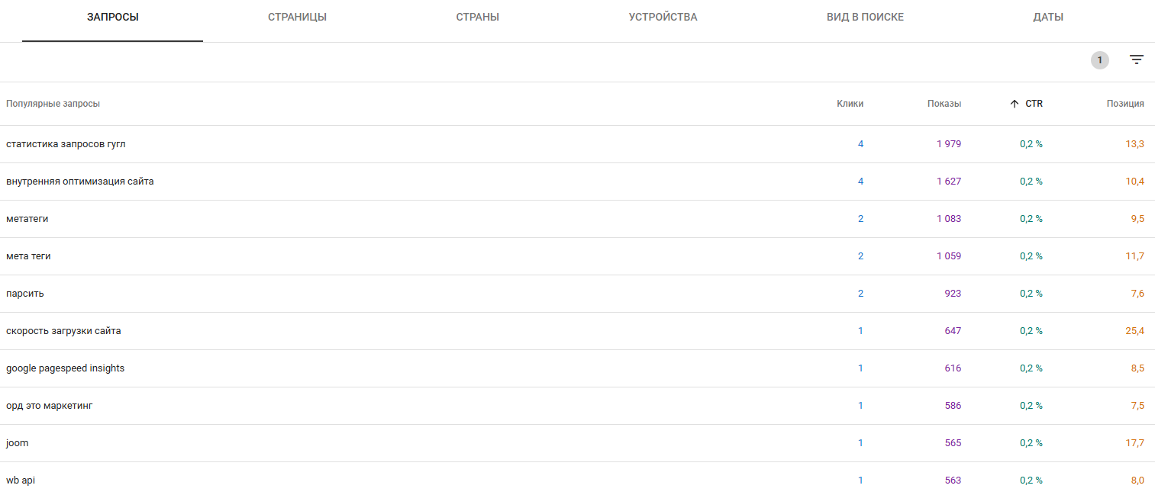Select the Устройства tab
The height and width of the screenshot is (495, 1155).
663,17
